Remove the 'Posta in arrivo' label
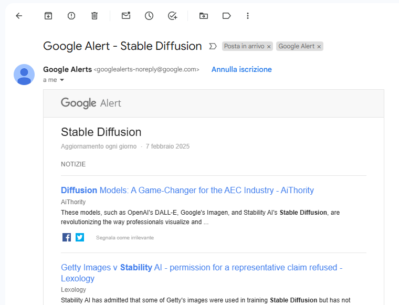Screen dimensions: 399x305 (269, 47)
